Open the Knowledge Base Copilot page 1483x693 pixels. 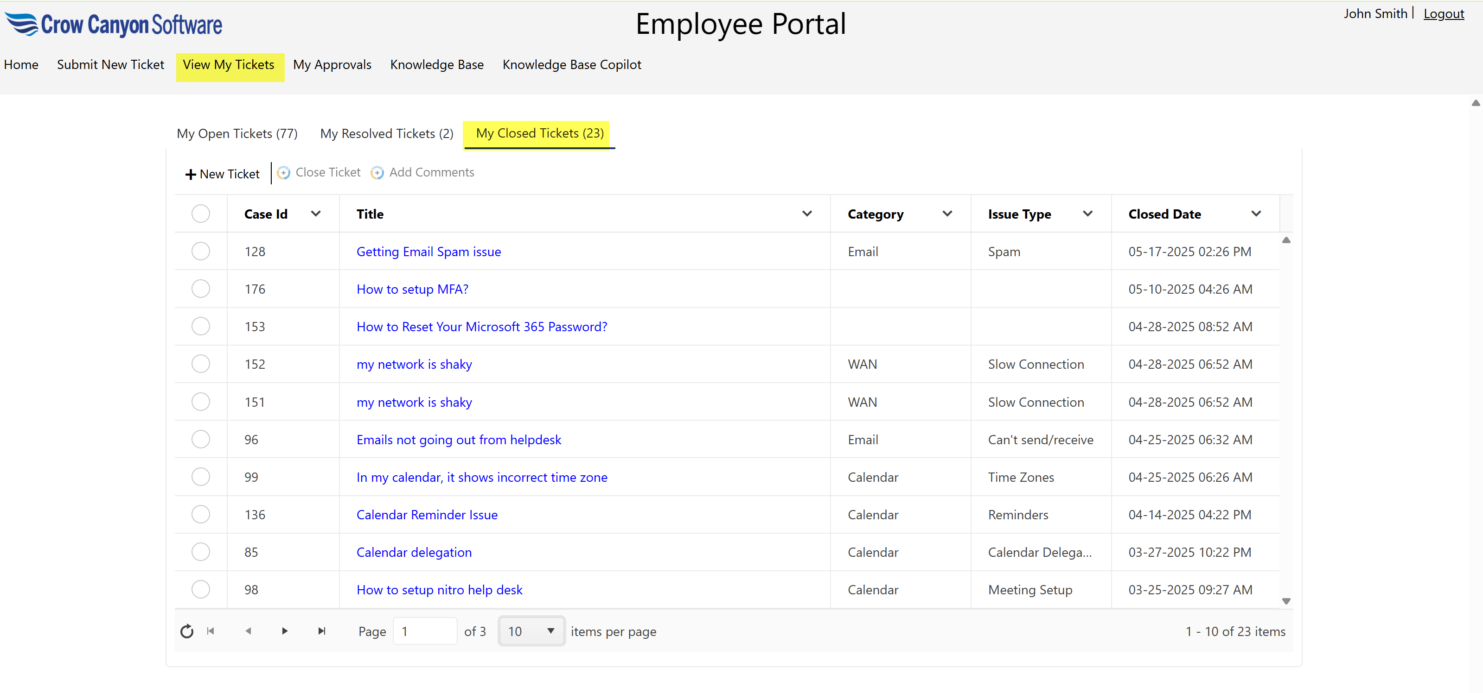pyautogui.click(x=572, y=64)
